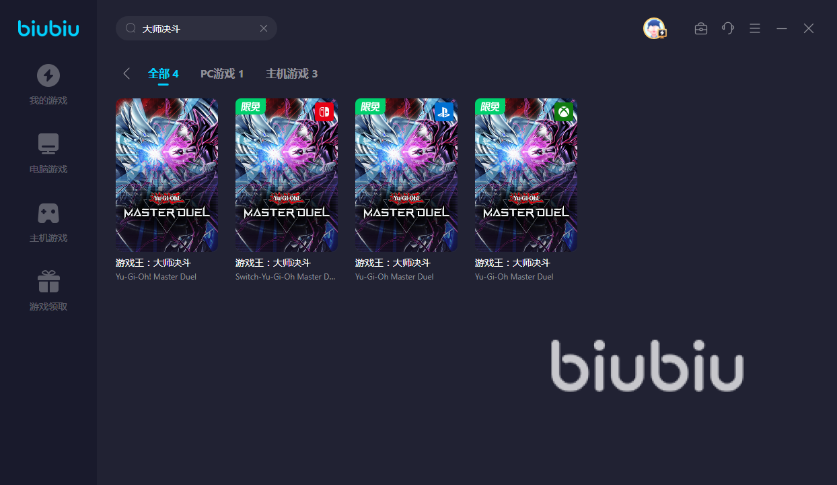
Task: Click the biubiu logo in sidebar
Action: (48, 28)
